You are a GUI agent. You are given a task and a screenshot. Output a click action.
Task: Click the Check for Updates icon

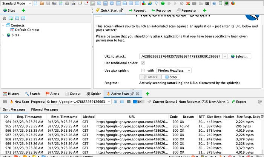coord(150,3)
